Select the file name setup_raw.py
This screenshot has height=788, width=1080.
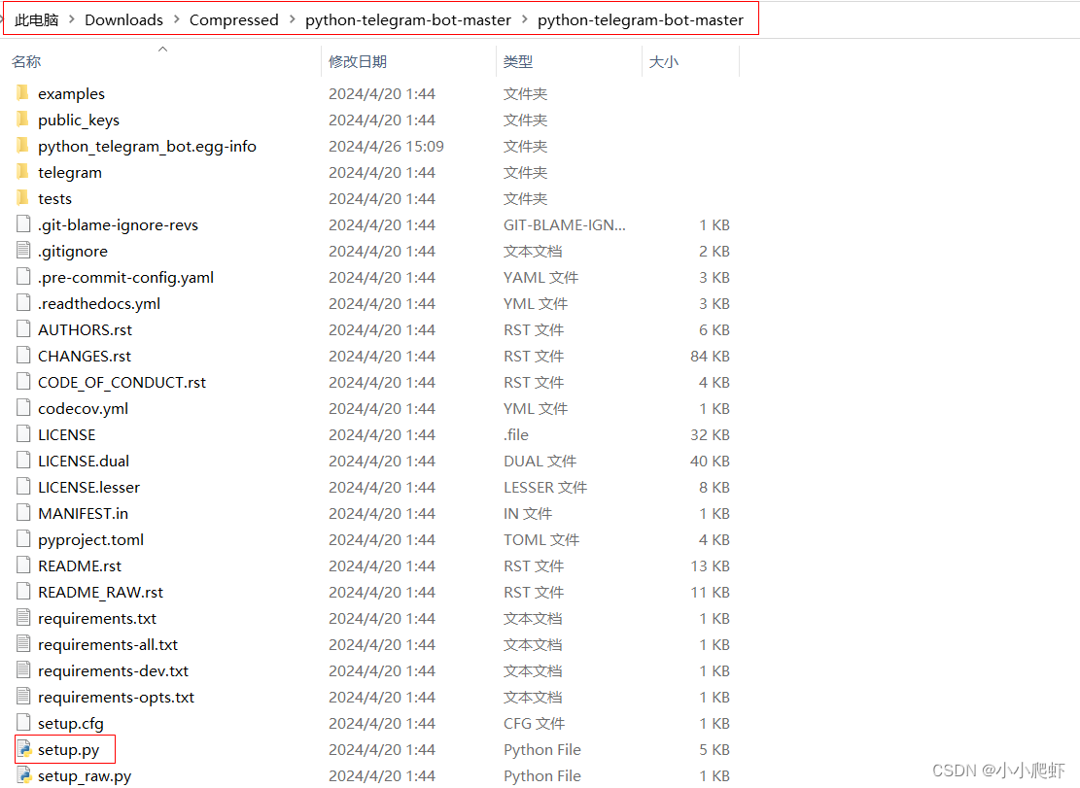pyautogui.click(x=84, y=775)
